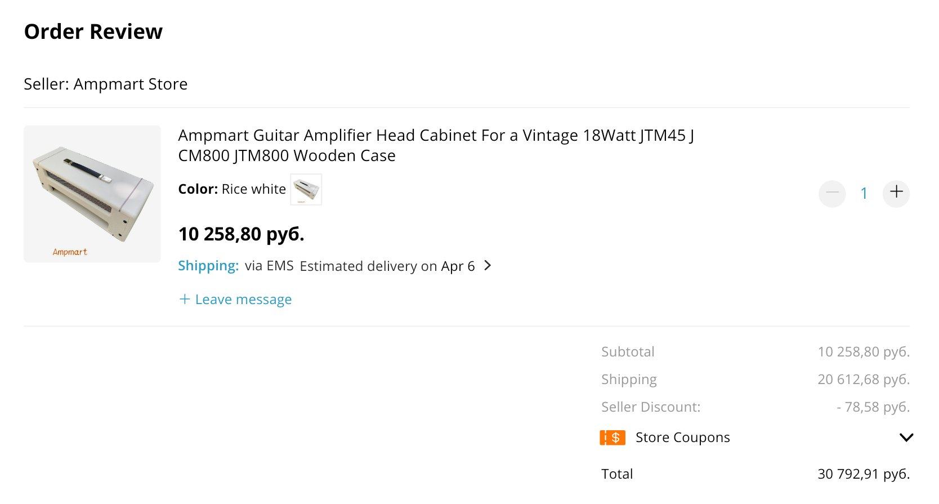Click the quantity value field
939x504 pixels.
[864, 194]
